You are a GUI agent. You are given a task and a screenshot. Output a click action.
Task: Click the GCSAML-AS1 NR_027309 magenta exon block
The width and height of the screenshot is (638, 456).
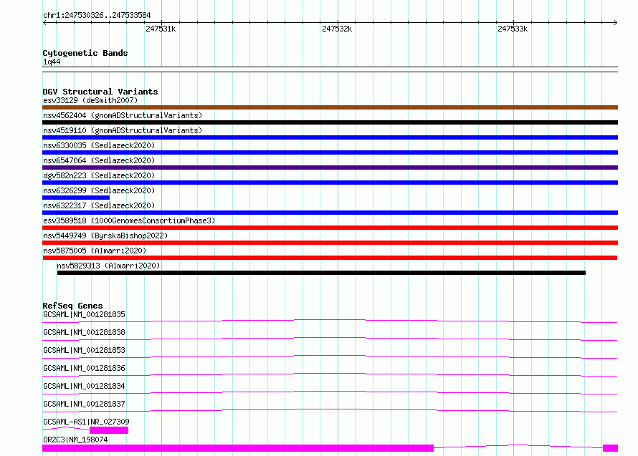[109, 430]
